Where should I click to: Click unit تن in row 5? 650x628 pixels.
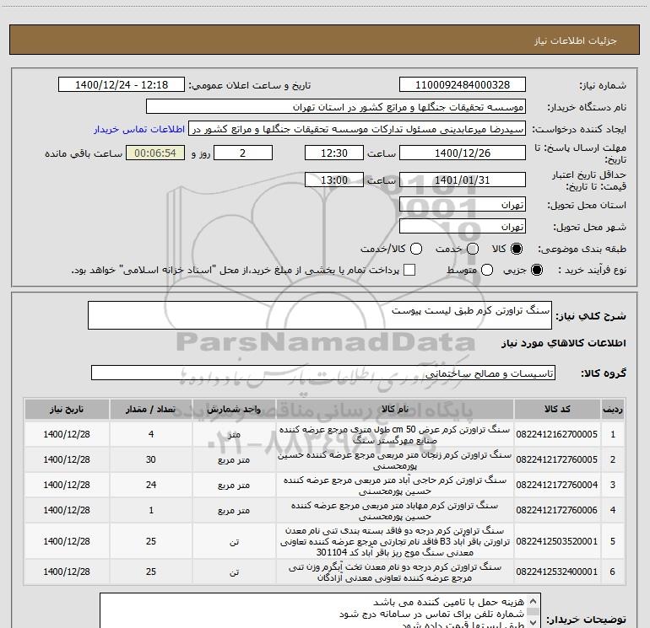[234, 541]
